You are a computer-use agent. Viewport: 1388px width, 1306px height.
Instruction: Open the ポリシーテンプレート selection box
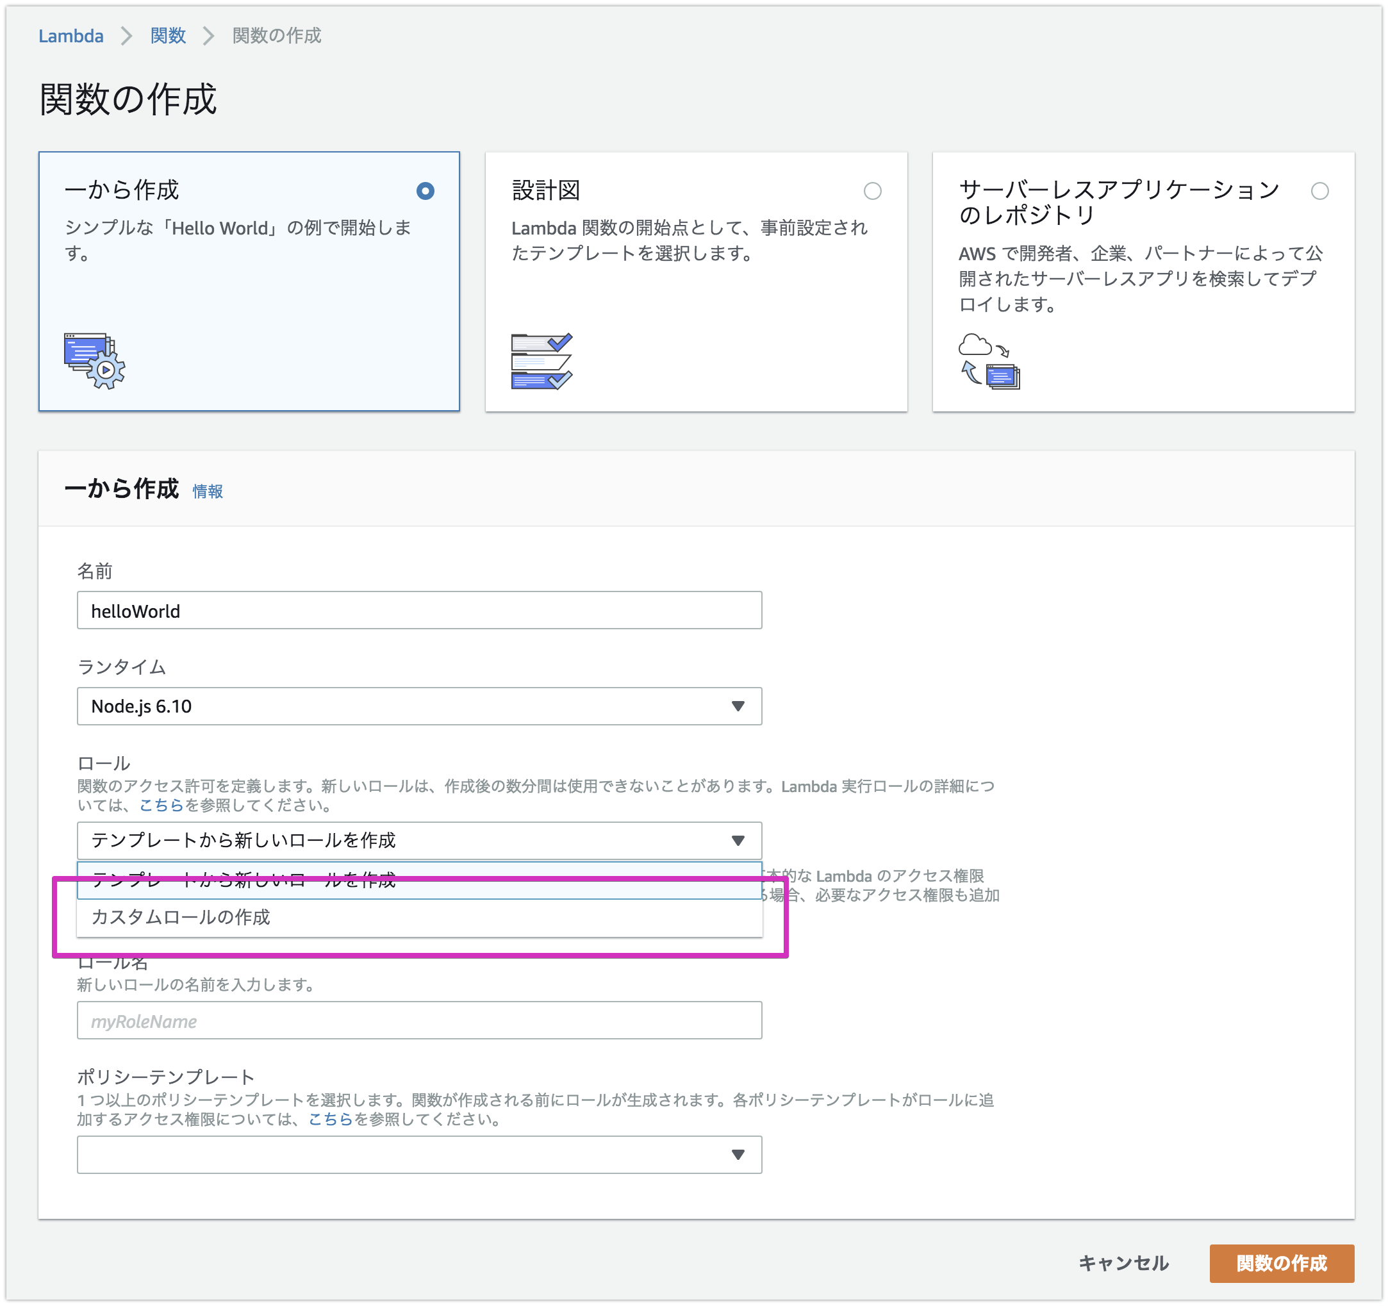[x=419, y=1155]
